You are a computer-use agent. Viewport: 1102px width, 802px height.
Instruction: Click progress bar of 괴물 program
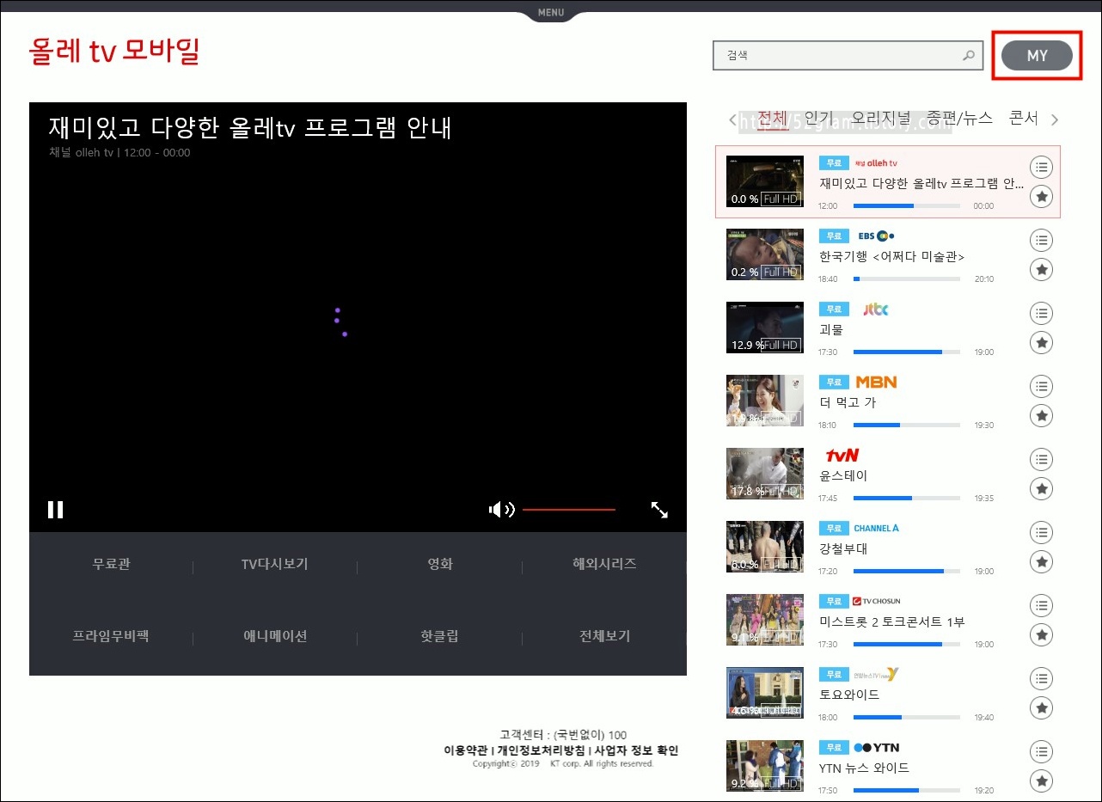(907, 352)
